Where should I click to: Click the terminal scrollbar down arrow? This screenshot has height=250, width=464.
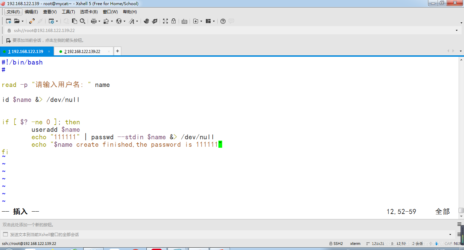[461, 216]
